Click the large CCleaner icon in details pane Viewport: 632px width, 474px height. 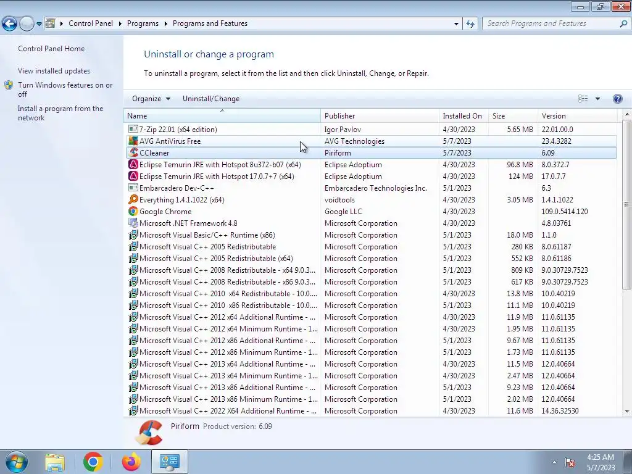[x=150, y=433]
